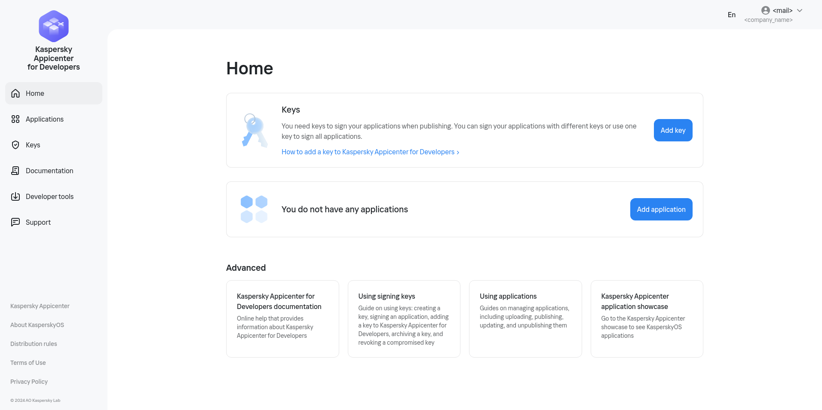Open Applications via its grid icon
Image resolution: width=822 pixels, height=410 pixels.
point(15,119)
